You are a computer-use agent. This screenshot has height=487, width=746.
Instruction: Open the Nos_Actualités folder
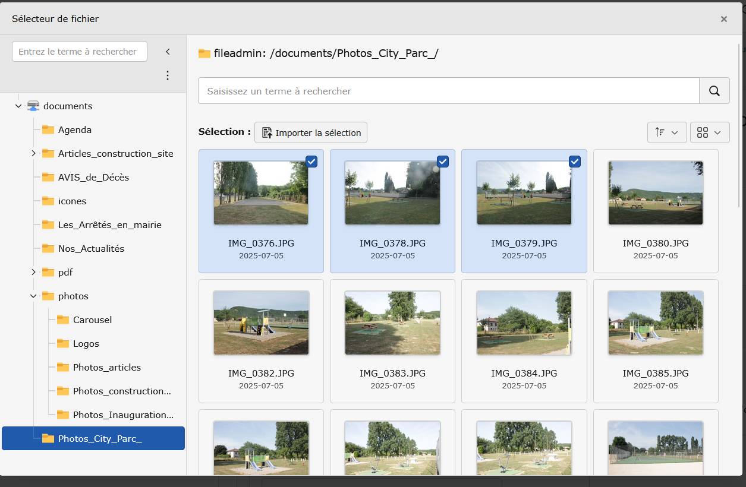pos(91,248)
